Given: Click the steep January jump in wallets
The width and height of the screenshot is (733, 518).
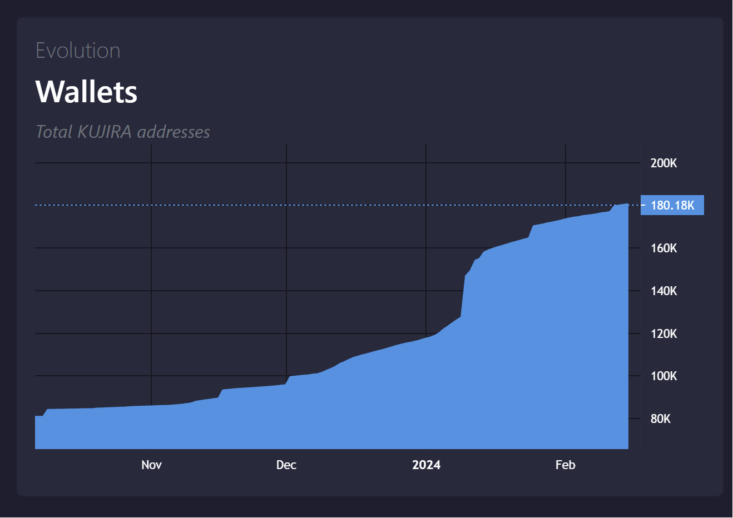Looking at the screenshot, I should pos(463,295).
